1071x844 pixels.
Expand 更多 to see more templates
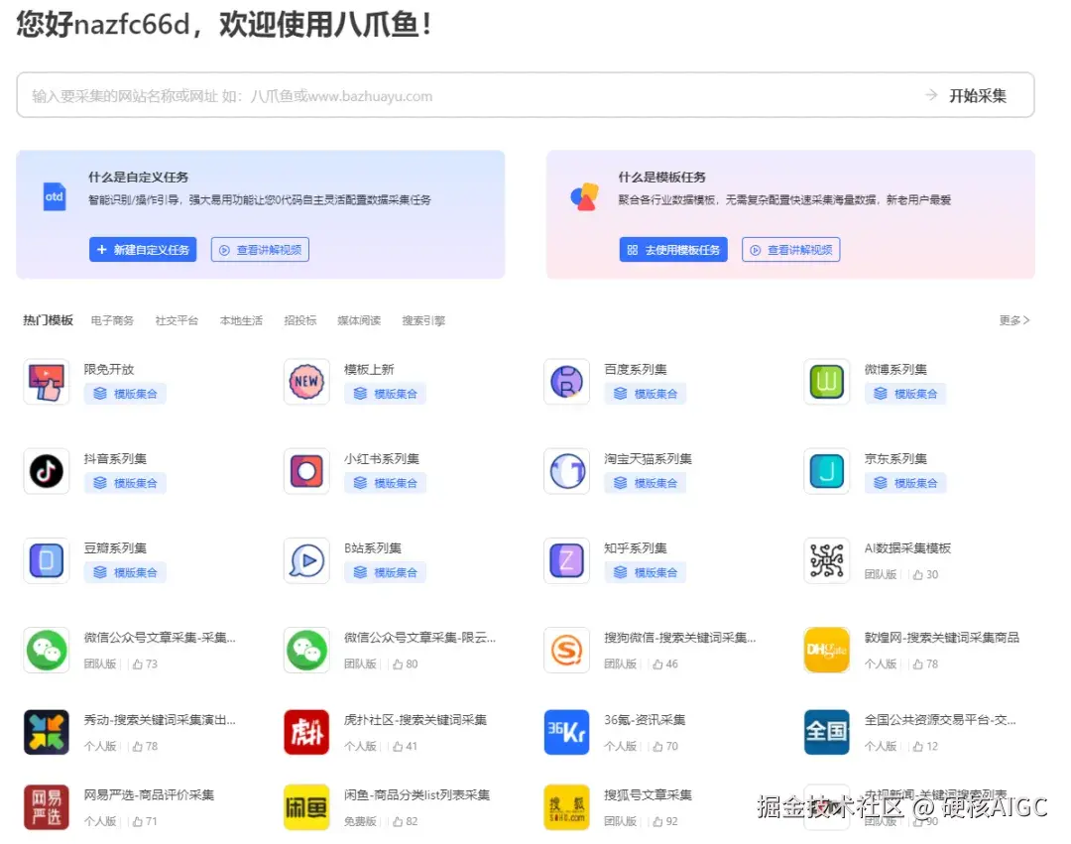pyautogui.click(x=1013, y=319)
